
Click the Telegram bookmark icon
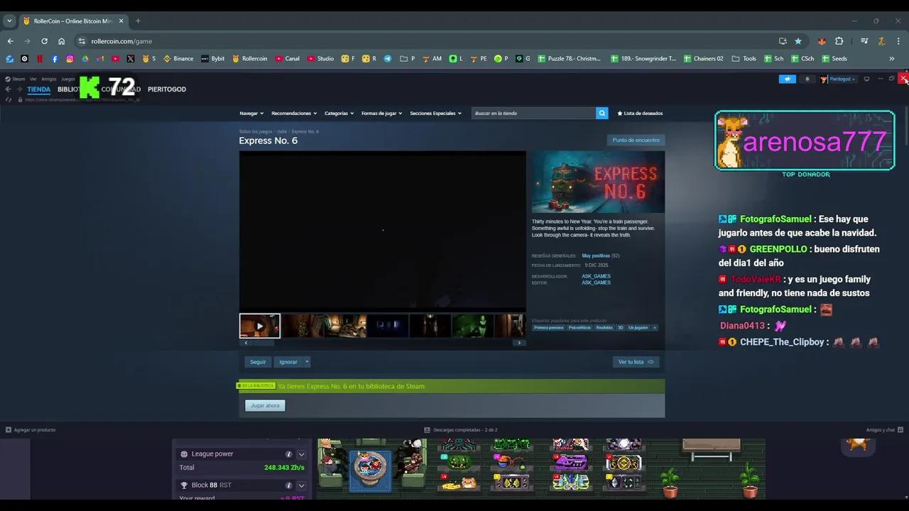pyautogui.click(x=387, y=58)
